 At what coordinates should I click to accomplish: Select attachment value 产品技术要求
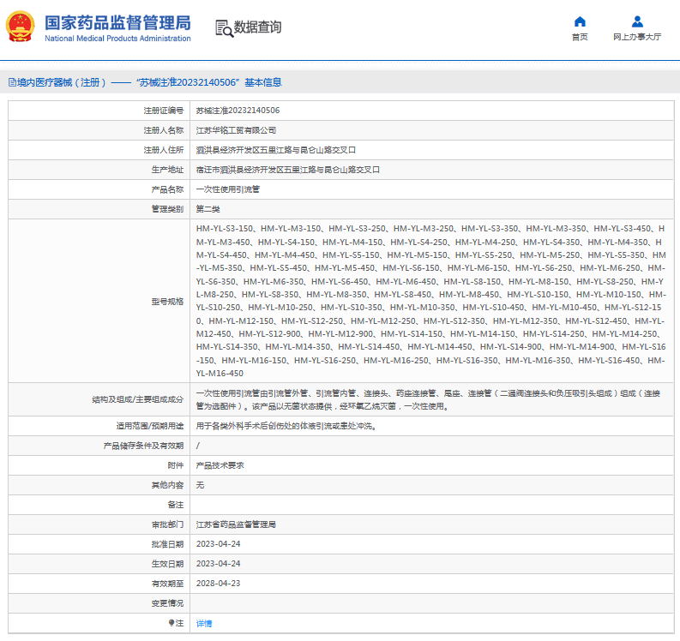pos(220,465)
